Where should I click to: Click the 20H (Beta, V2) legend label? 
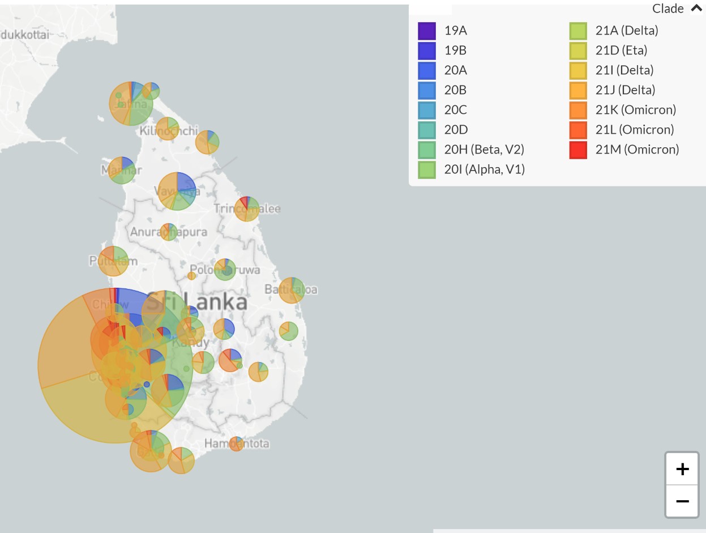tap(483, 150)
